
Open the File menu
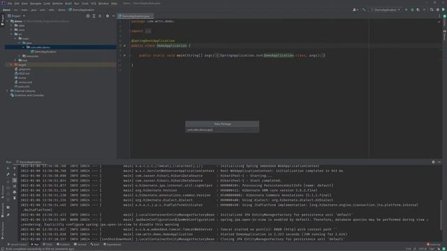[x=10, y=3]
